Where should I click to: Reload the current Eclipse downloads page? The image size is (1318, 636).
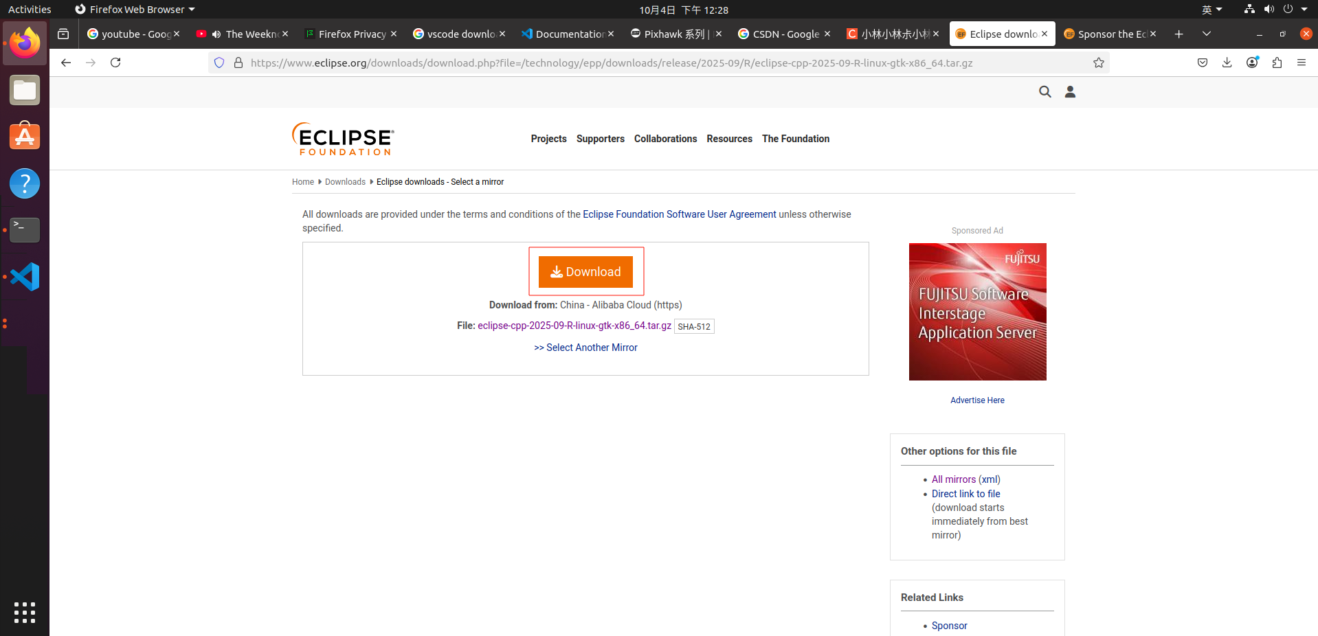click(115, 63)
